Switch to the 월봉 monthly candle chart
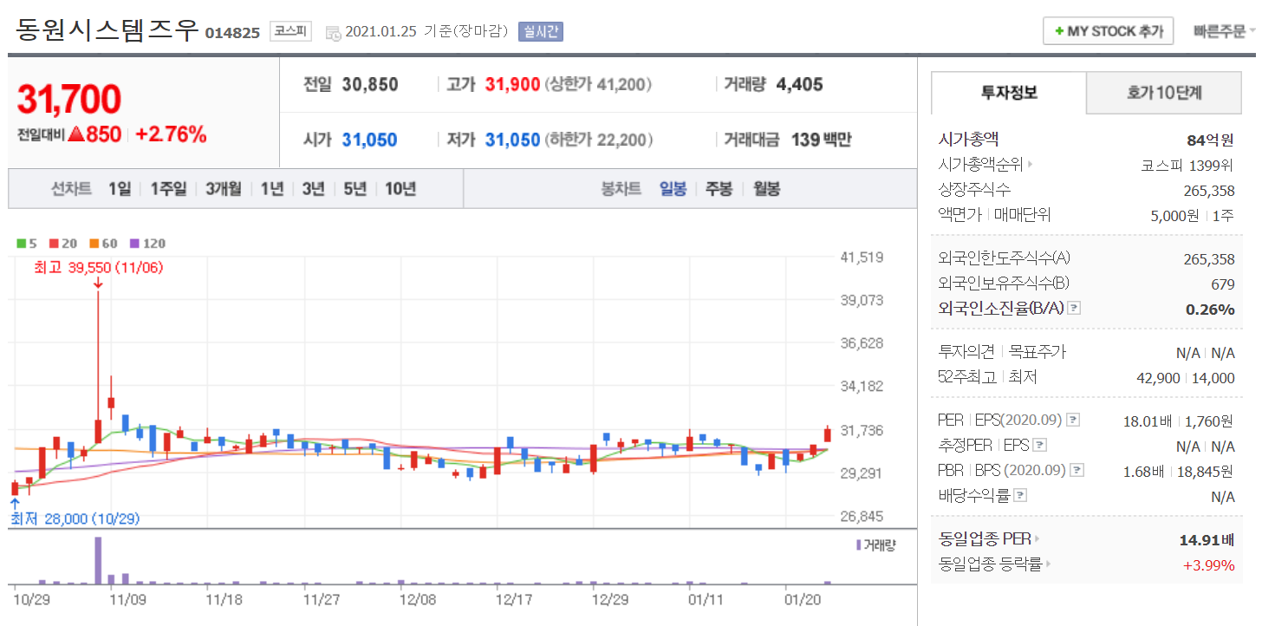 coord(766,189)
